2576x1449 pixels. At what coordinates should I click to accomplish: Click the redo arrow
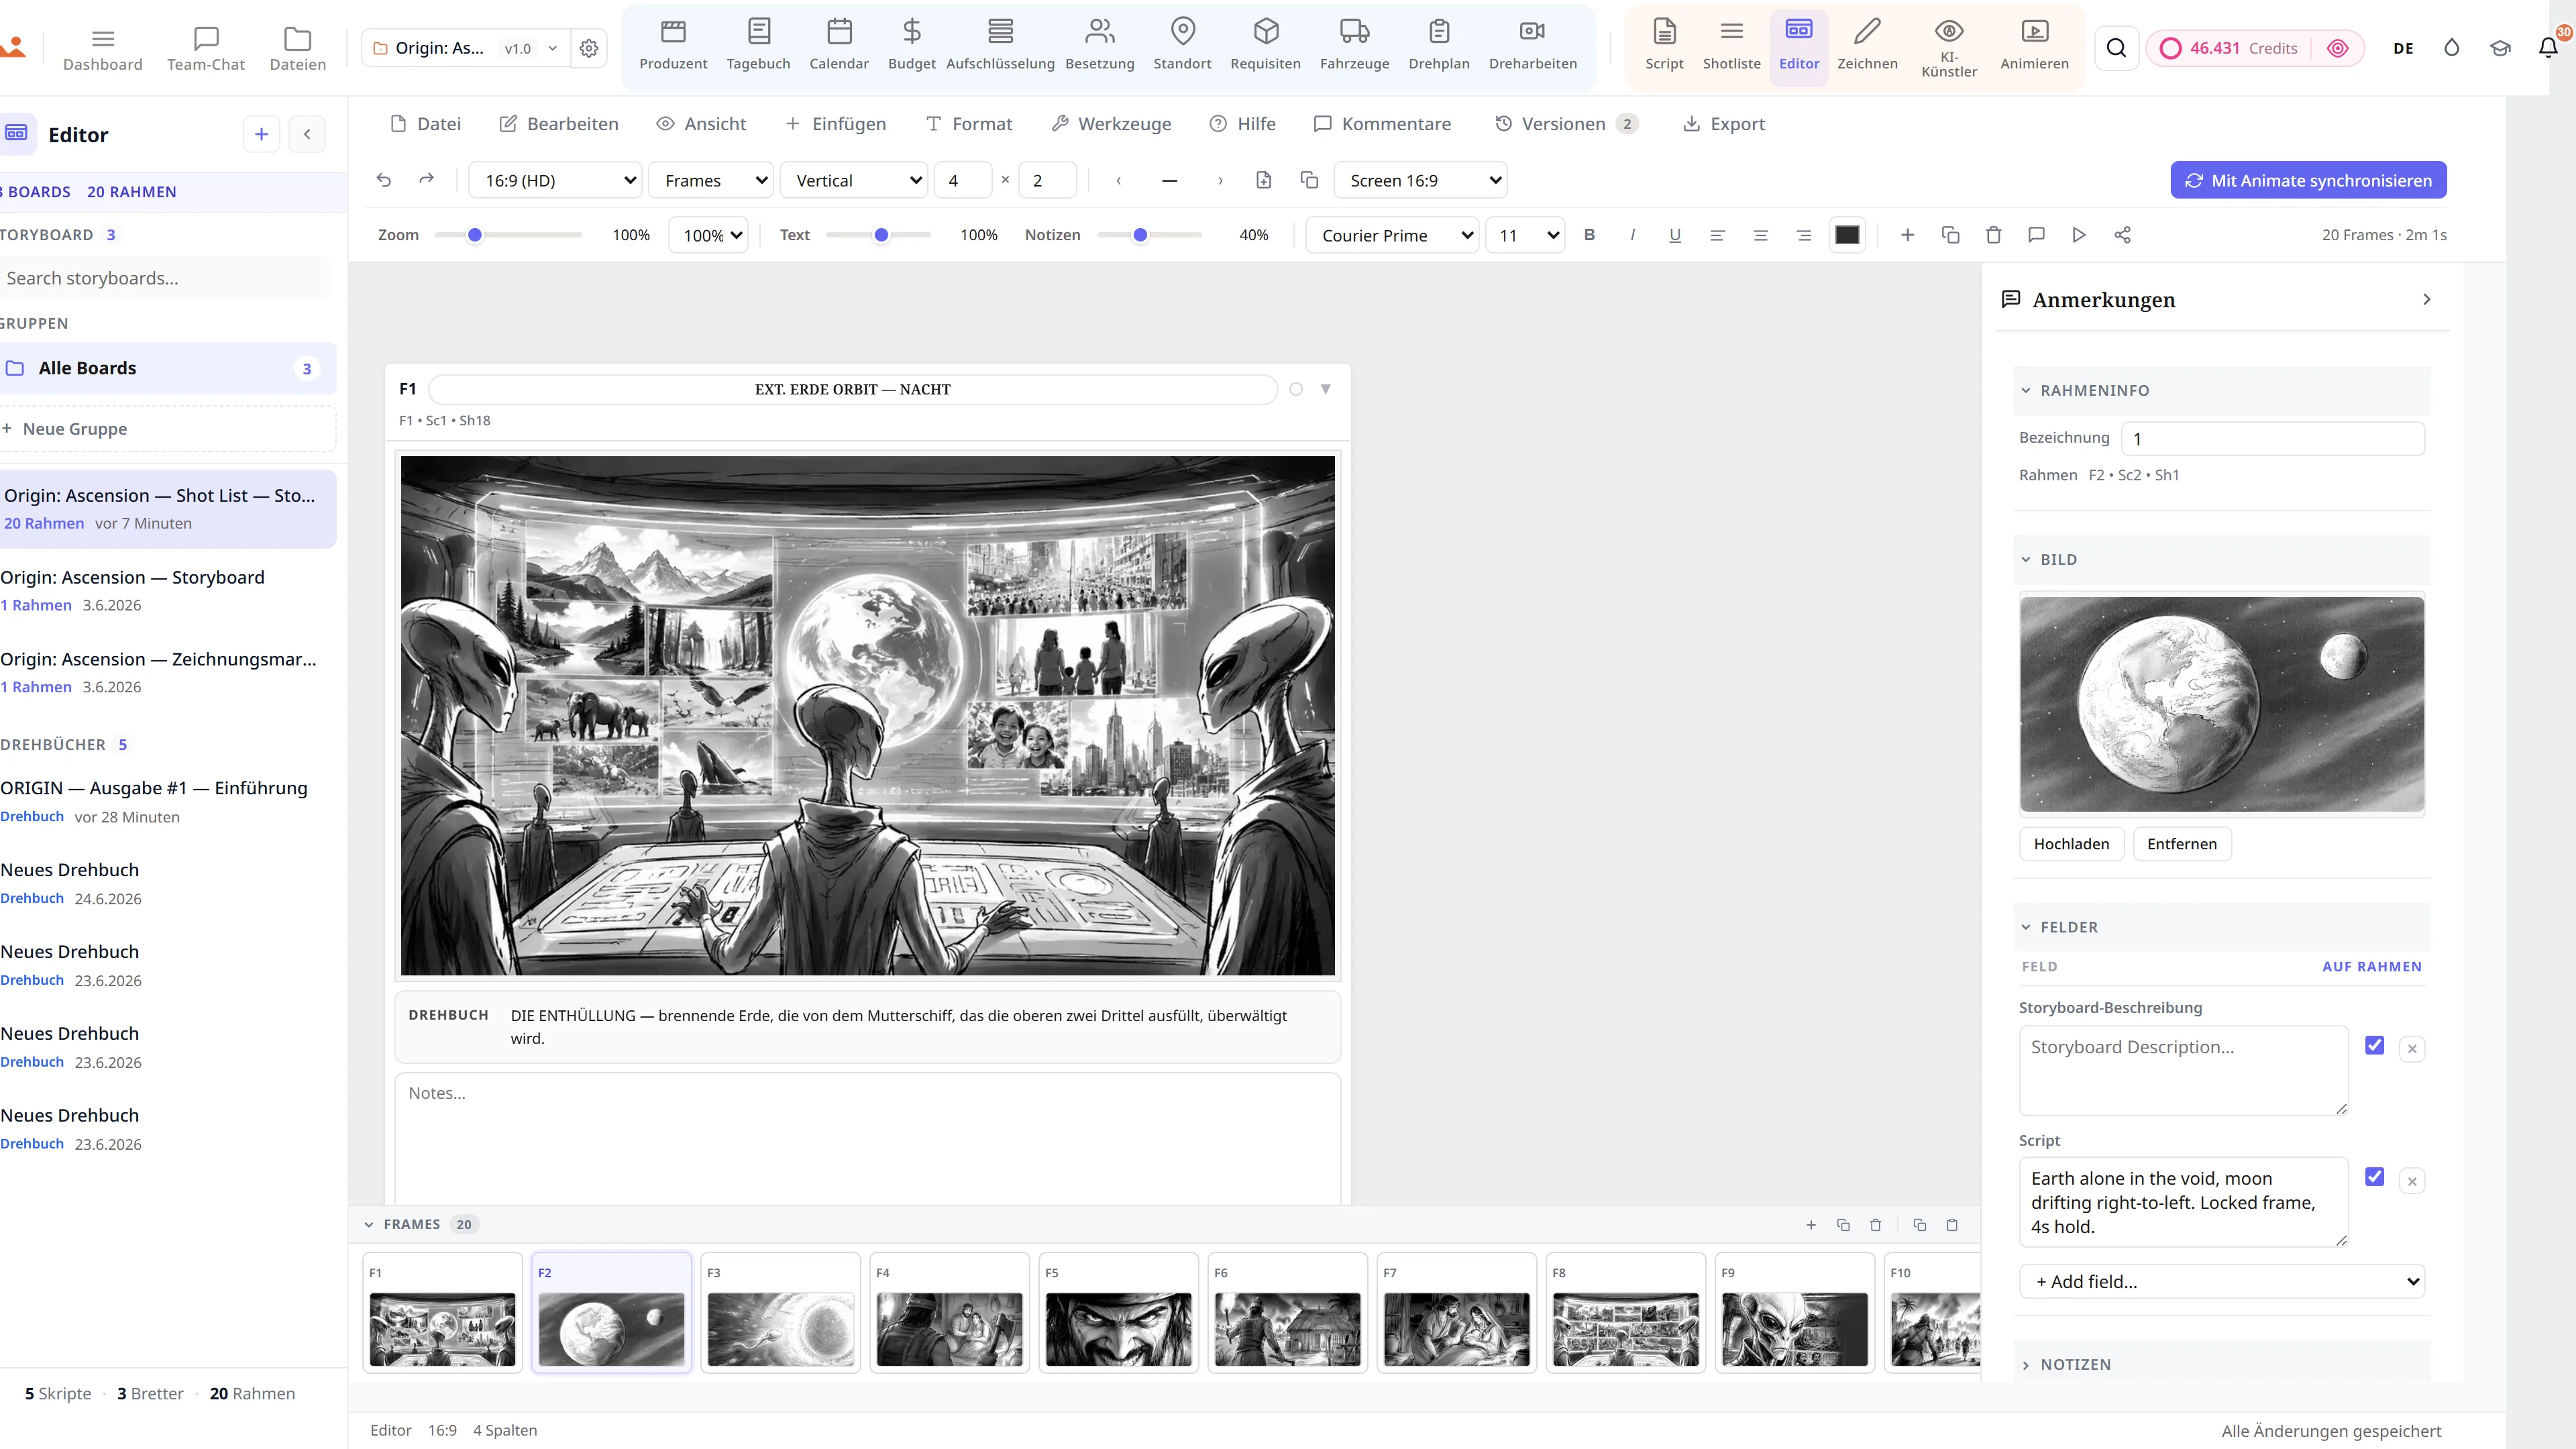click(426, 180)
